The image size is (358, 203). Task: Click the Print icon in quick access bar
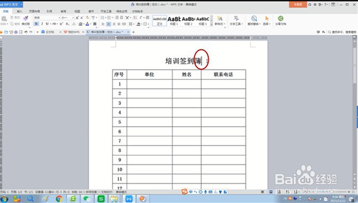(x=16, y=32)
